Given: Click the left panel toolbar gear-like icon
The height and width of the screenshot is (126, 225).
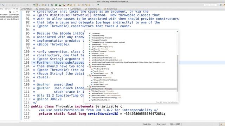Looking at the screenshot, I should click(x=10, y=12).
